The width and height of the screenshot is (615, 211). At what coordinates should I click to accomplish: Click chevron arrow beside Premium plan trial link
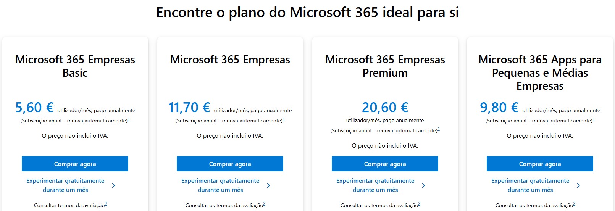tap(423, 185)
